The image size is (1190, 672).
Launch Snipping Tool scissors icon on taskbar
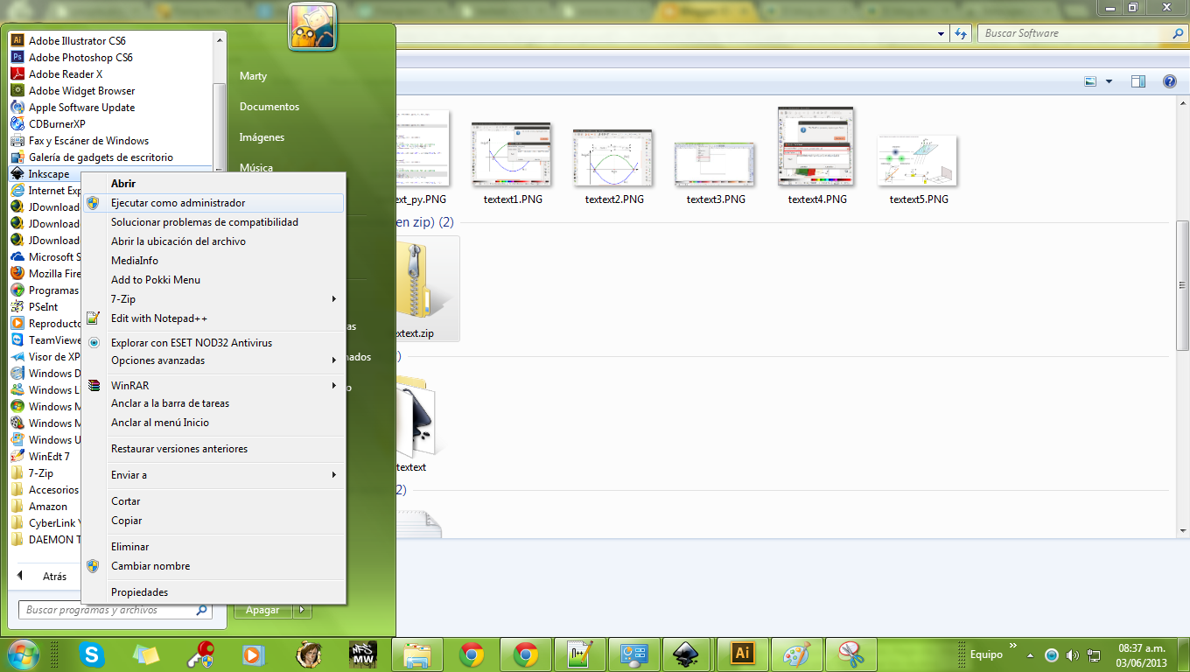850,654
